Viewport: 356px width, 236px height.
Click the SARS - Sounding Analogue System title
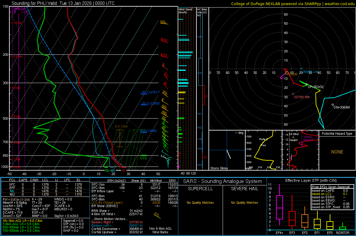click(x=223, y=181)
